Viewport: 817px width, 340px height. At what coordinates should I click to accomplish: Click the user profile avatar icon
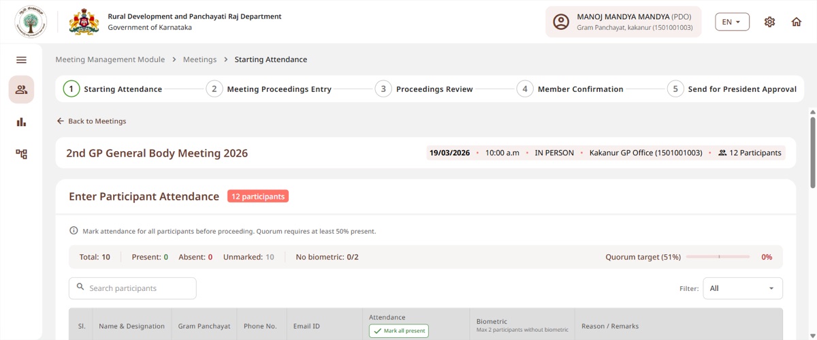561,22
